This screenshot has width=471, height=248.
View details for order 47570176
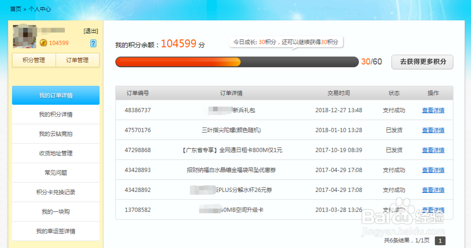coord(433,130)
